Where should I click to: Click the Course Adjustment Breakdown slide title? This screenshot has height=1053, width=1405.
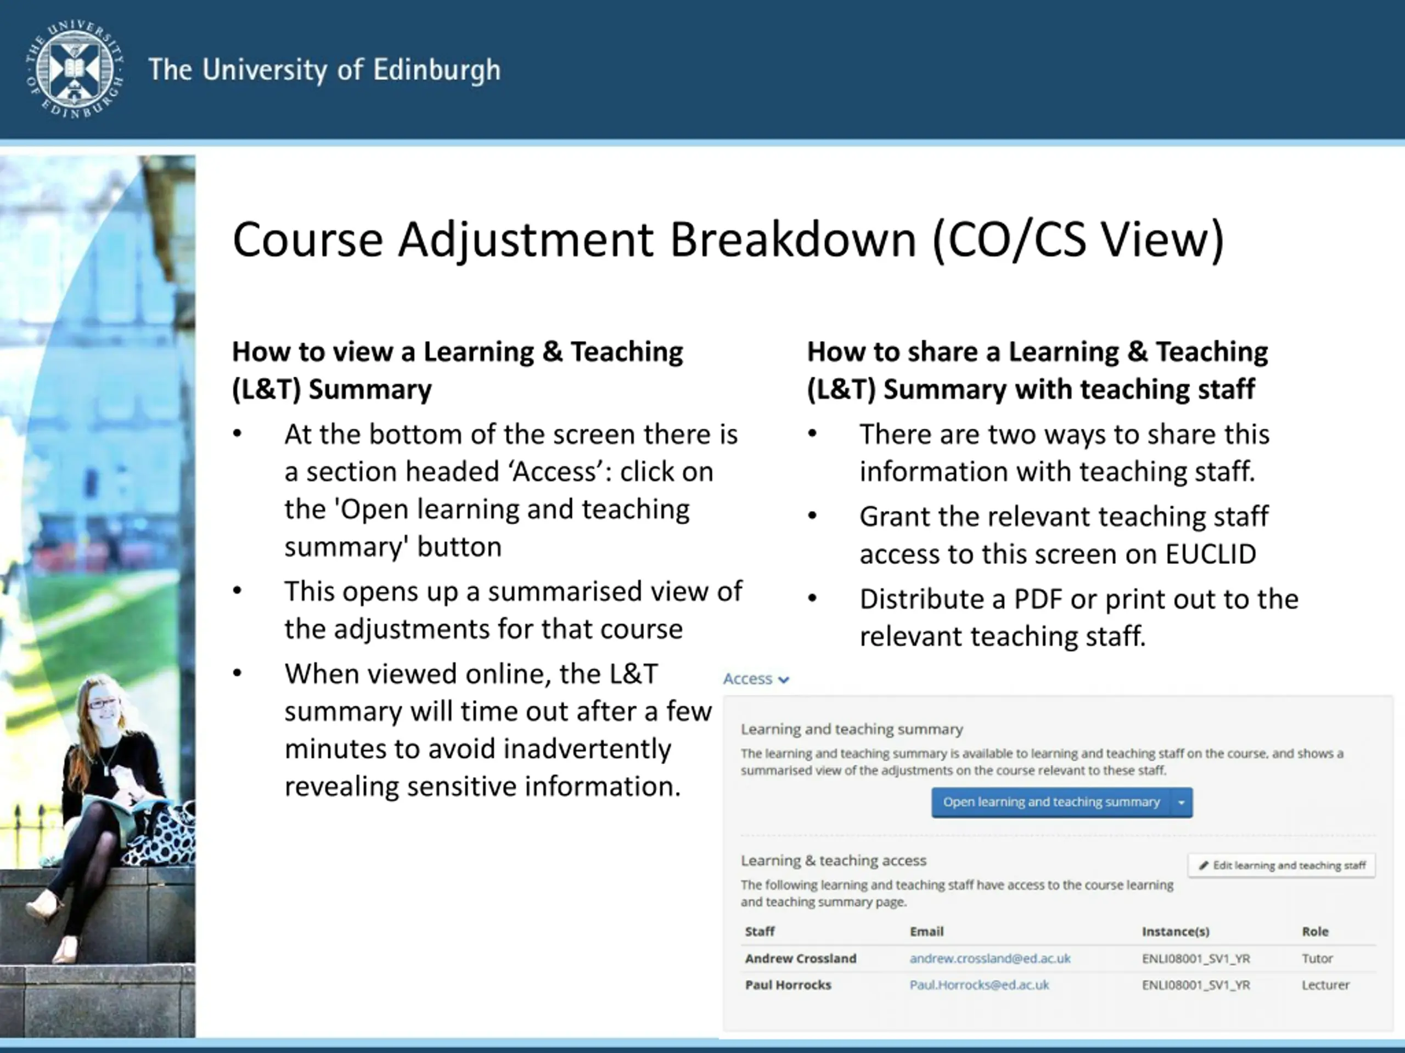click(x=728, y=240)
